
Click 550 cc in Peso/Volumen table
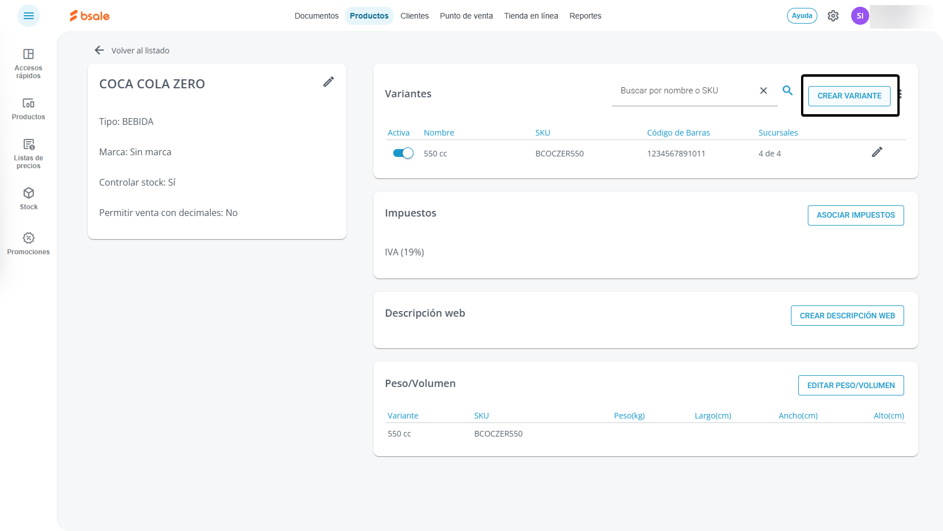coord(399,434)
